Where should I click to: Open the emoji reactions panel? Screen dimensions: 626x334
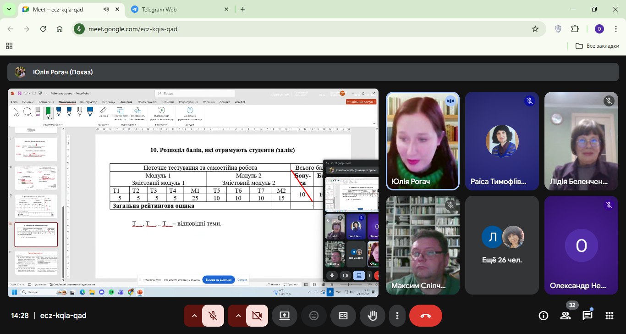tap(314, 316)
